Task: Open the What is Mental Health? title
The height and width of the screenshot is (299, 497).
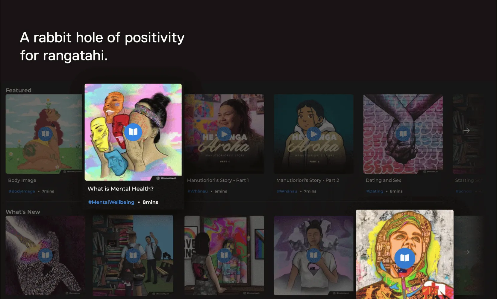Action: (x=120, y=189)
